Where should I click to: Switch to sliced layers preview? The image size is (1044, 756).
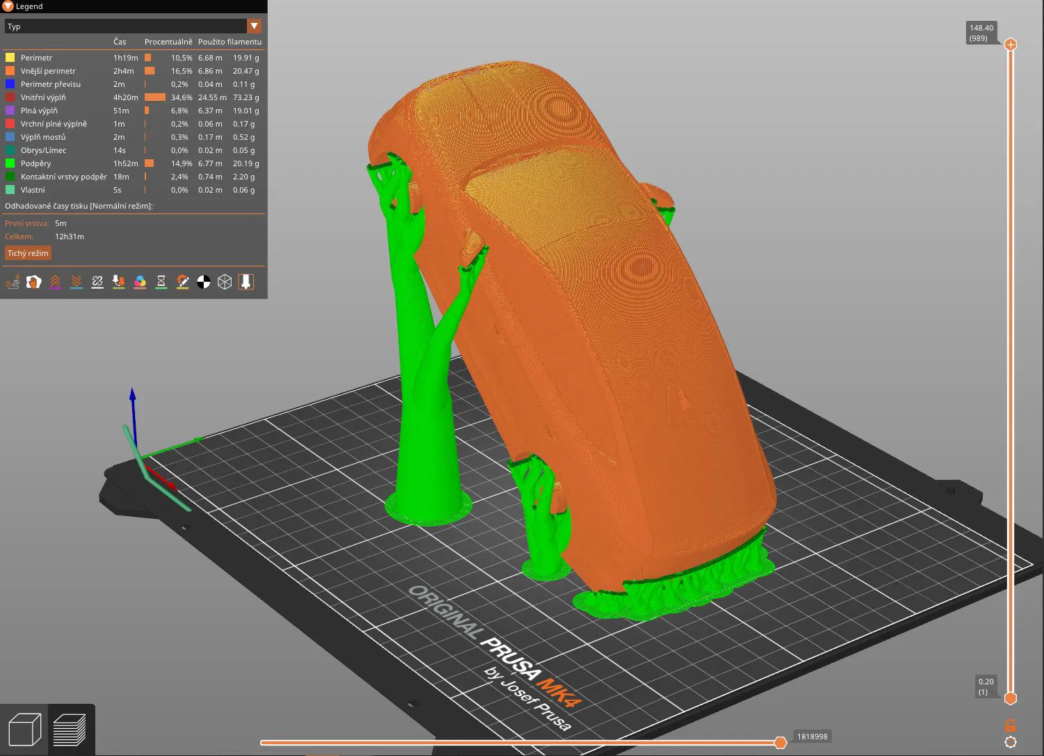click(x=70, y=730)
